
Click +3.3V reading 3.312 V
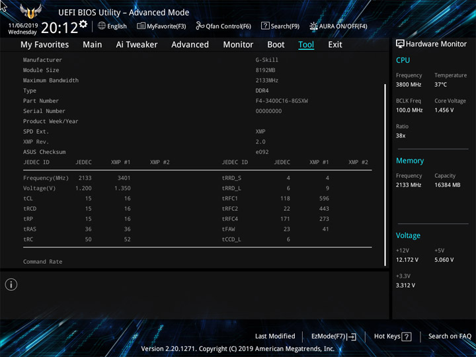tap(405, 286)
